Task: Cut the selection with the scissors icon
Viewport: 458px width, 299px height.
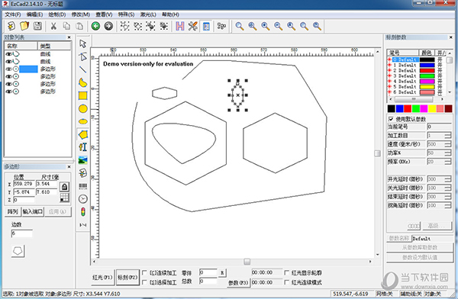Action: pos(53,26)
